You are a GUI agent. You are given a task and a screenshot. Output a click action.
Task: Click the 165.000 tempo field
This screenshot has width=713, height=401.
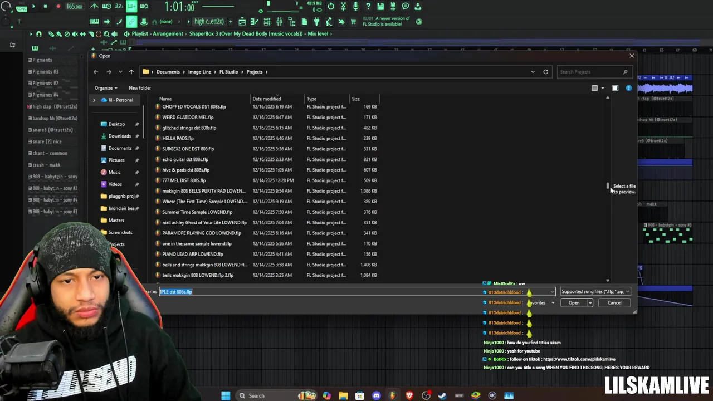(75, 7)
